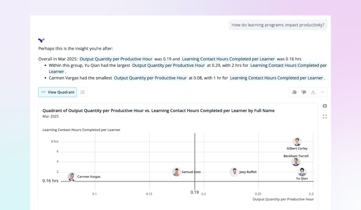Image resolution: width=361 pixels, height=210 pixels.
Task: Expand the chart to fullscreen
Action: tap(325, 116)
